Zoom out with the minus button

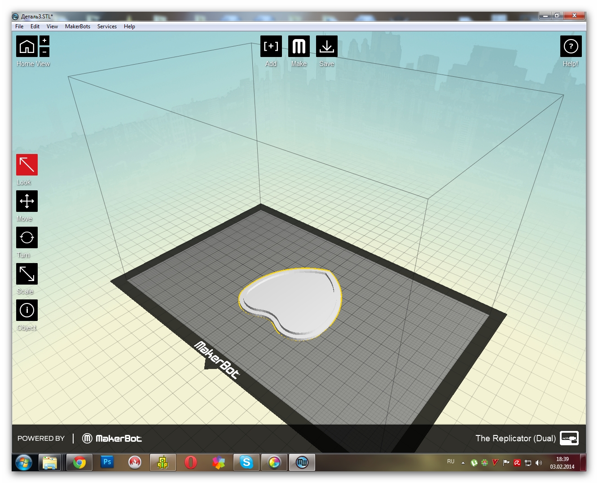click(x=44, y=52)
